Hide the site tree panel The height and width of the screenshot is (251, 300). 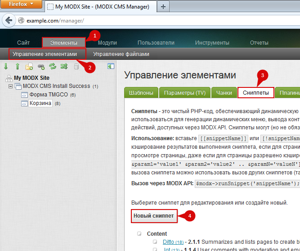point(111,66)
